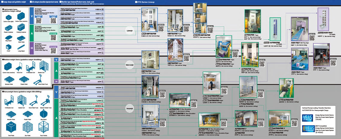Click the VEAS logo
Screen dimensions: 341x139
[x=307, y=118]
